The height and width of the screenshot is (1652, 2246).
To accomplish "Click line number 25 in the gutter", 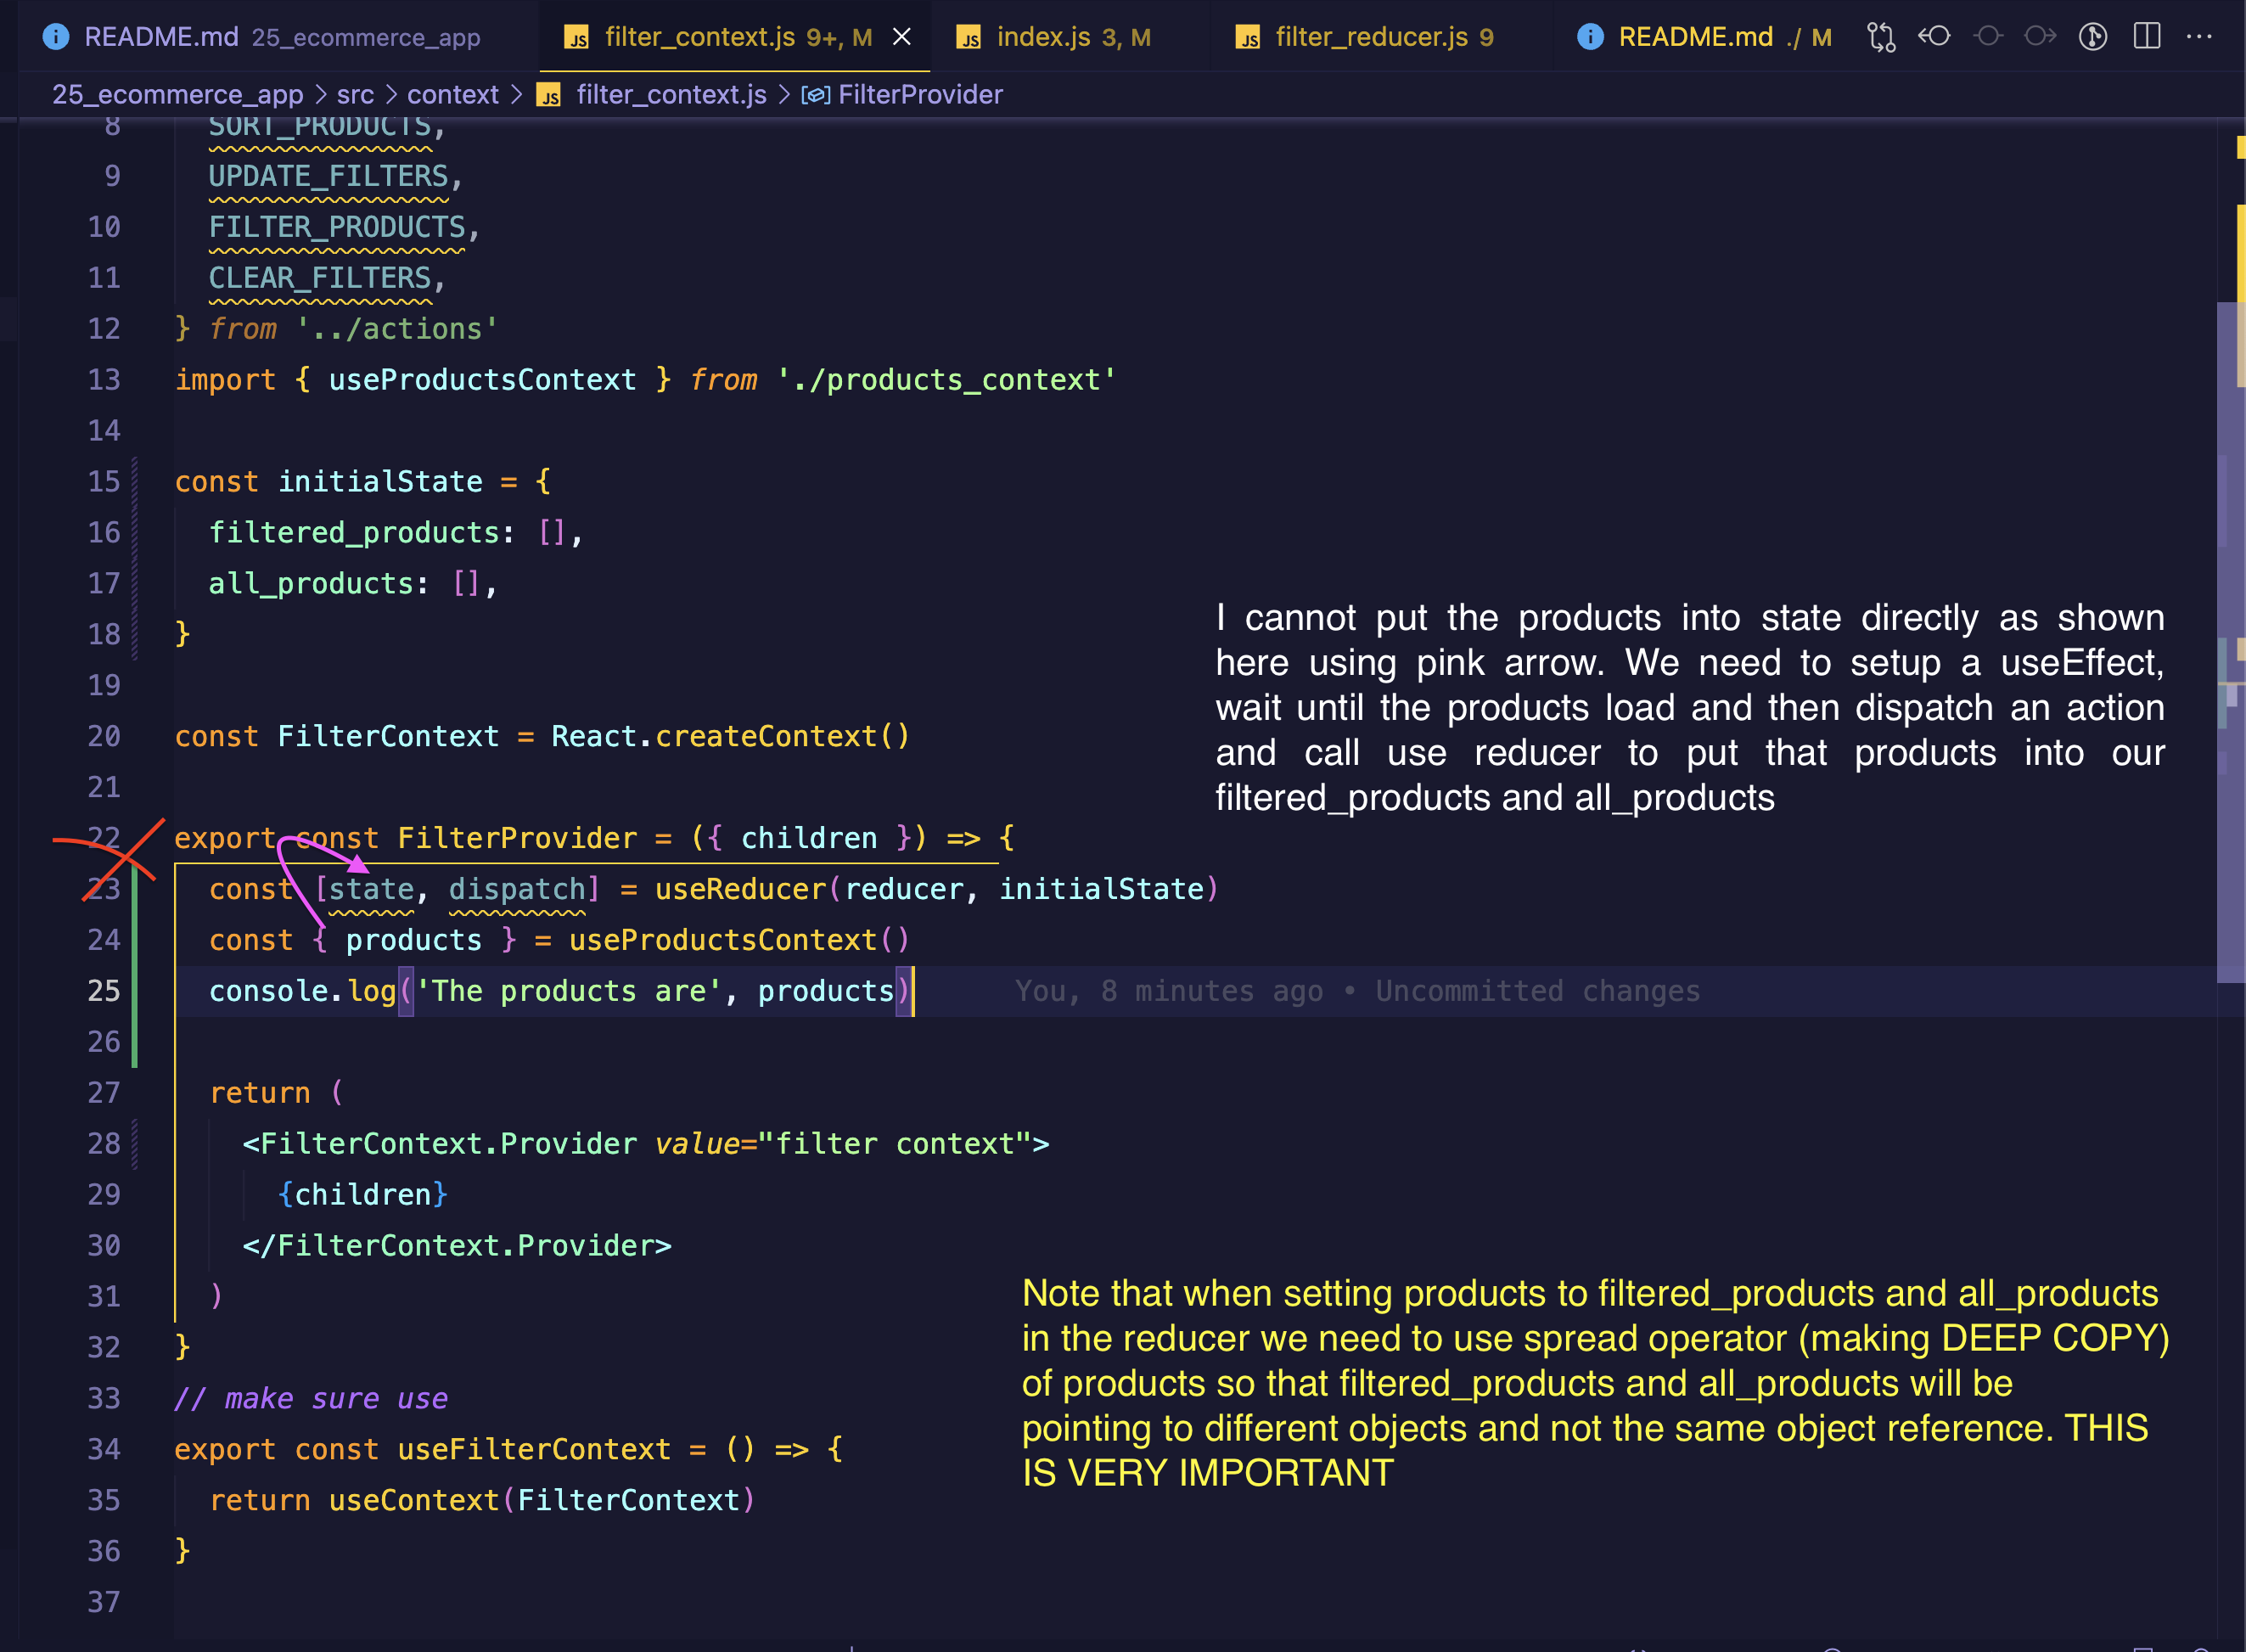I will point(104,991).
